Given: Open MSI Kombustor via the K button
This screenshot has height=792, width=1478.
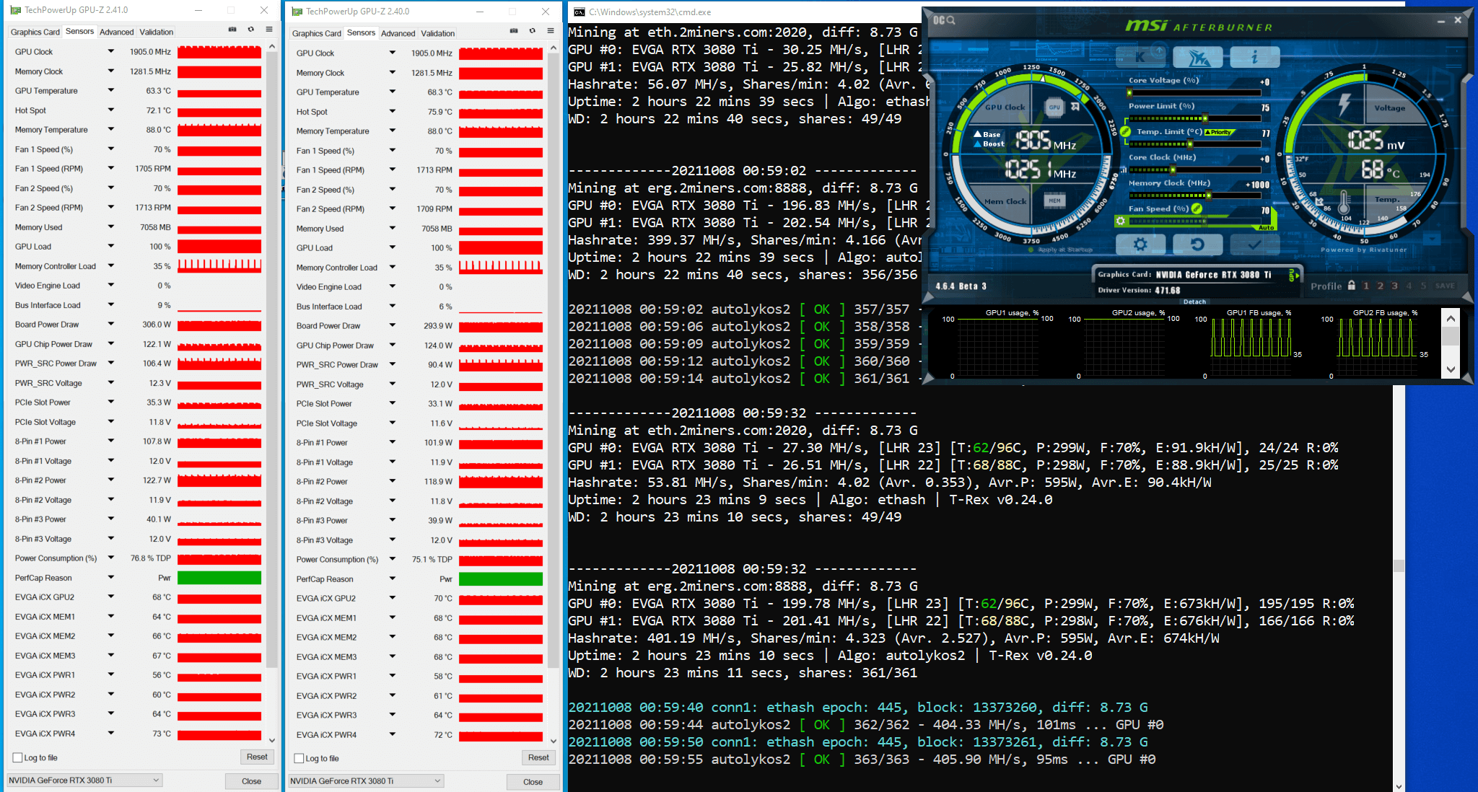Looking at the screenshot, I should [x=1140, y=57].
